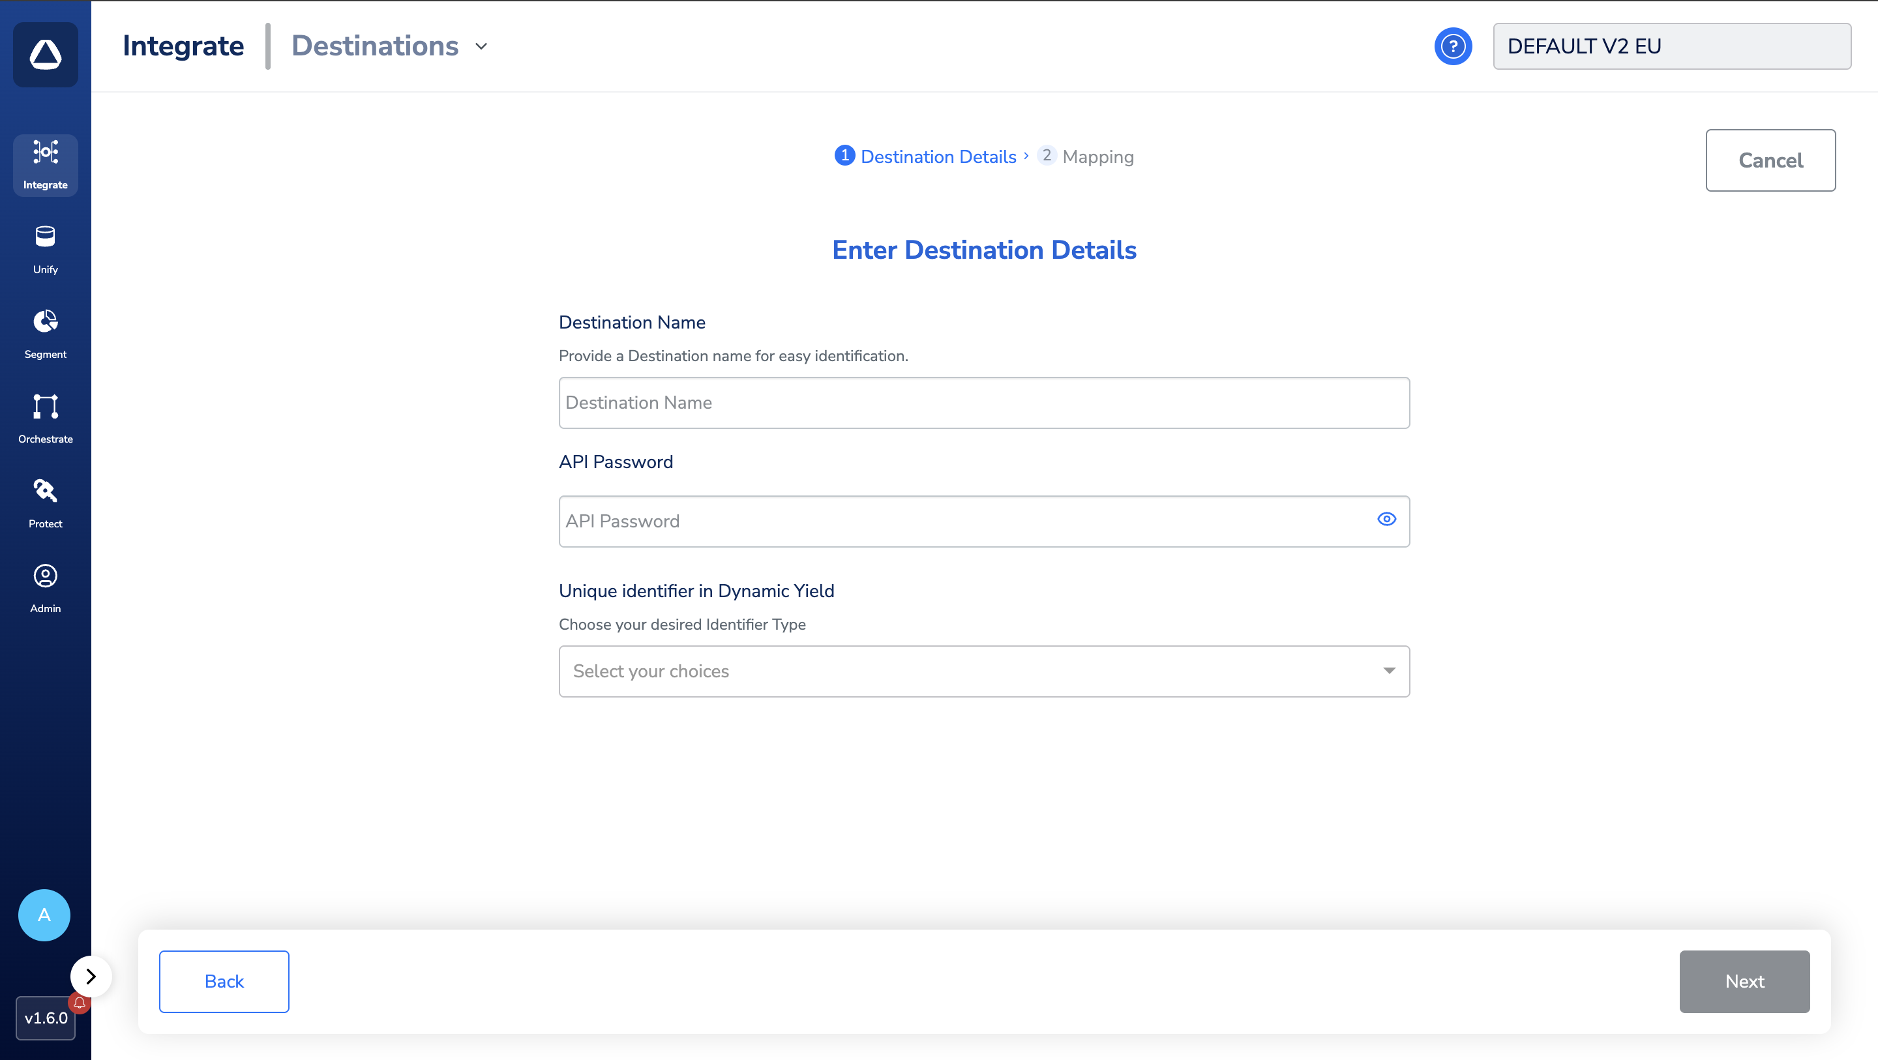Click the app logo at top left
The height and width of the screenshot is (1060, 1878).
tap(45, 55)
